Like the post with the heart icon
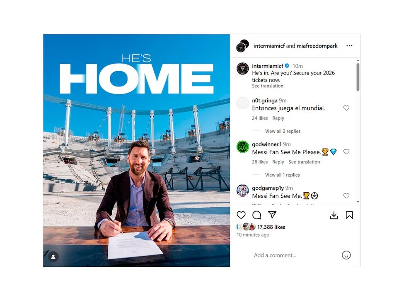411x302 pixels. point(241,215)
